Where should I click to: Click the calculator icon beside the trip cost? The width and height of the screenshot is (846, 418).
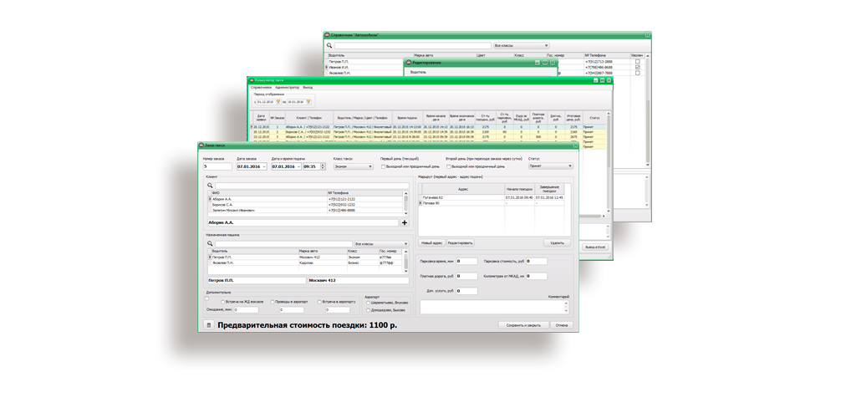tap(209, 325)
